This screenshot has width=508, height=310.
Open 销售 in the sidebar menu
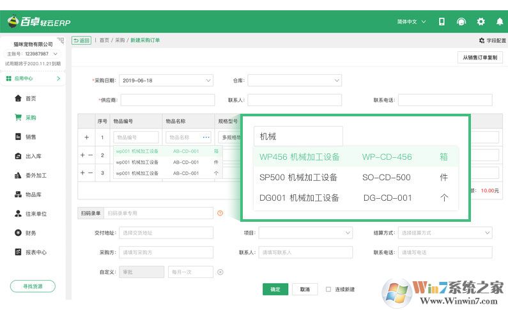(31, 137)
